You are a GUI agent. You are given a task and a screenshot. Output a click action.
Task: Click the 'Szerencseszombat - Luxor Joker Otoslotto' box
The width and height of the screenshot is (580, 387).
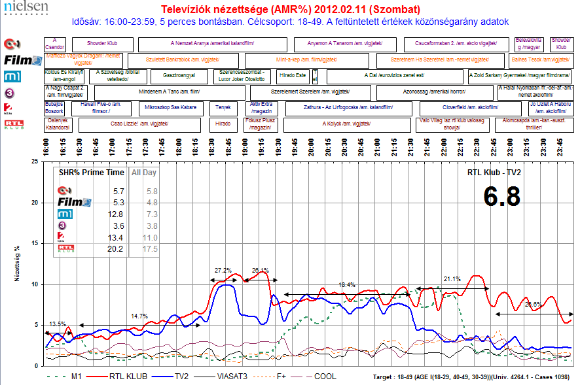coord(242,76)
